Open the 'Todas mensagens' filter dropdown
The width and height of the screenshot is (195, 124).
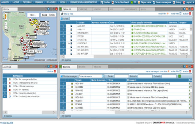103,76
